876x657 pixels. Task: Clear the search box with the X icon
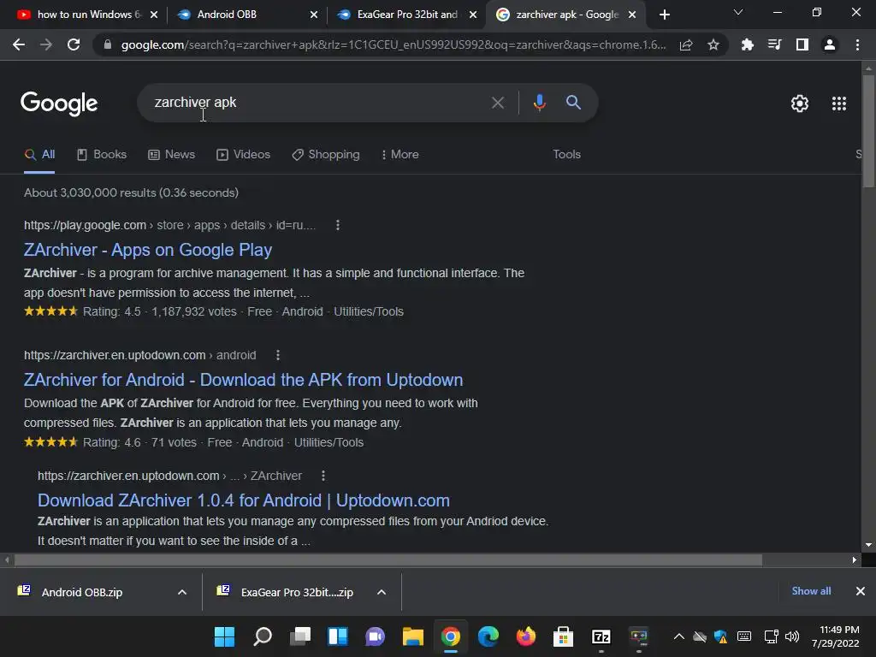[497, 103]
